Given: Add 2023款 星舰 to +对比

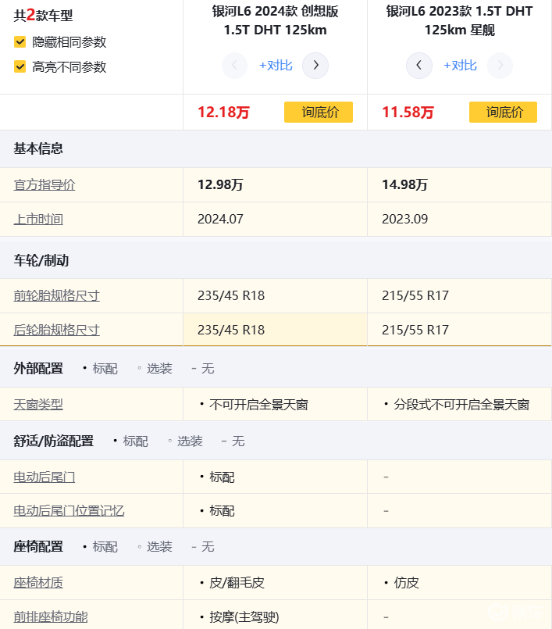Looking at the screenshot, I should pos(460,66).
